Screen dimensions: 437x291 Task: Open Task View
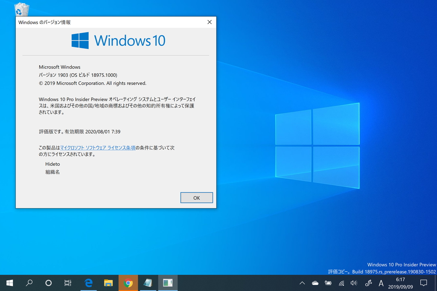click(67, 282)
